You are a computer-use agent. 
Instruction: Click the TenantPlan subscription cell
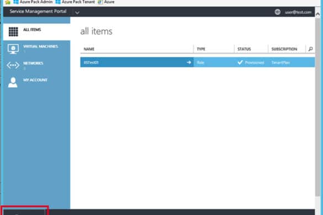click(x=280, y=62)
